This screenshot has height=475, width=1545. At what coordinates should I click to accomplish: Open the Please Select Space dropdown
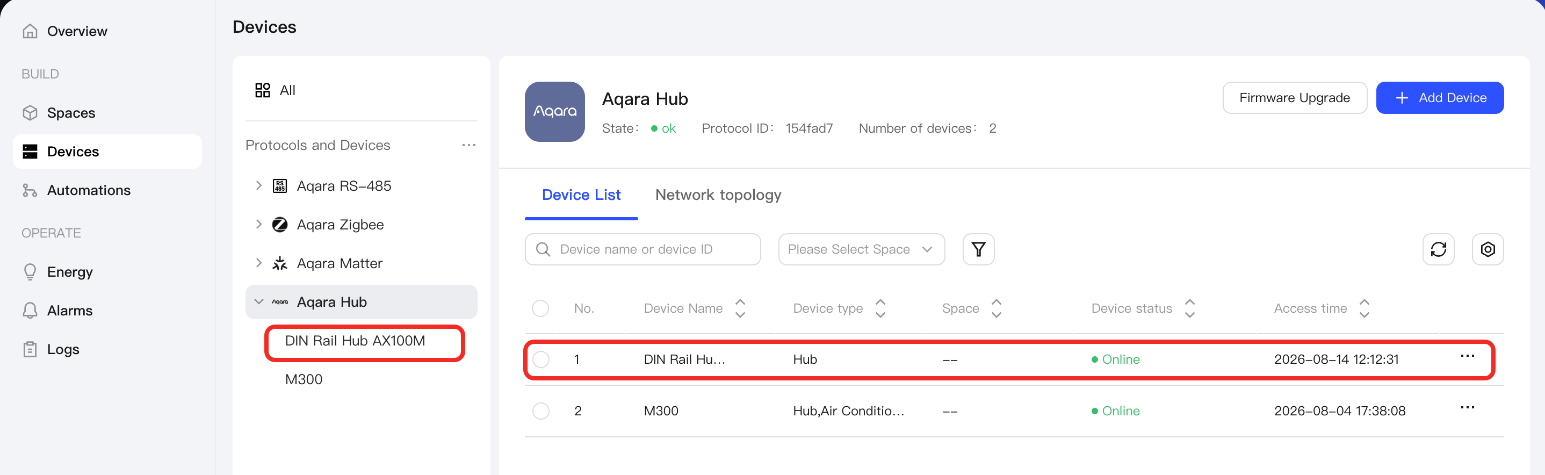(861, 249)
